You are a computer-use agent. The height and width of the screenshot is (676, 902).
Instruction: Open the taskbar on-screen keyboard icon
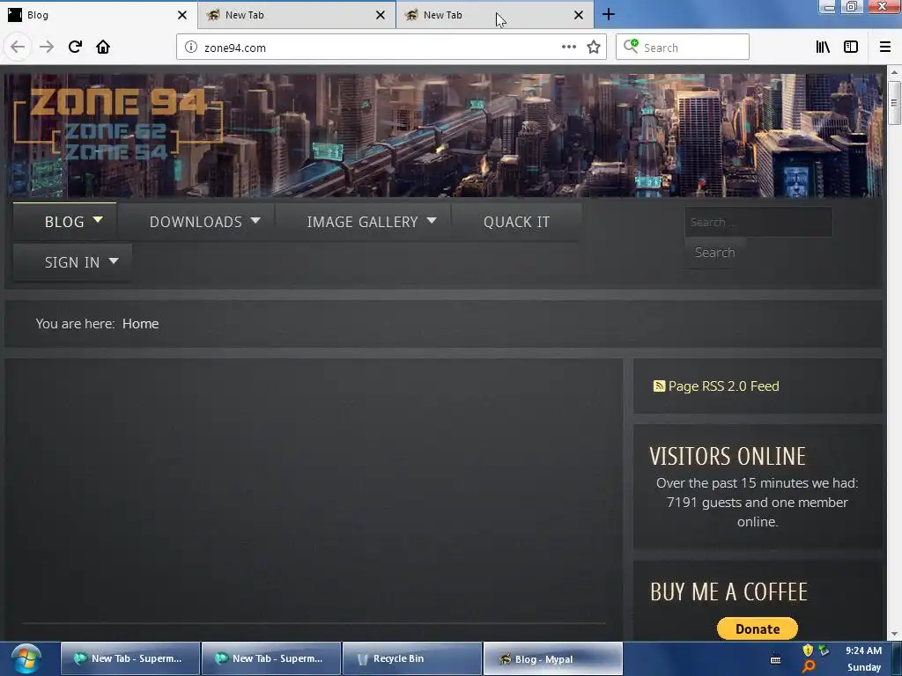point(775,659)
